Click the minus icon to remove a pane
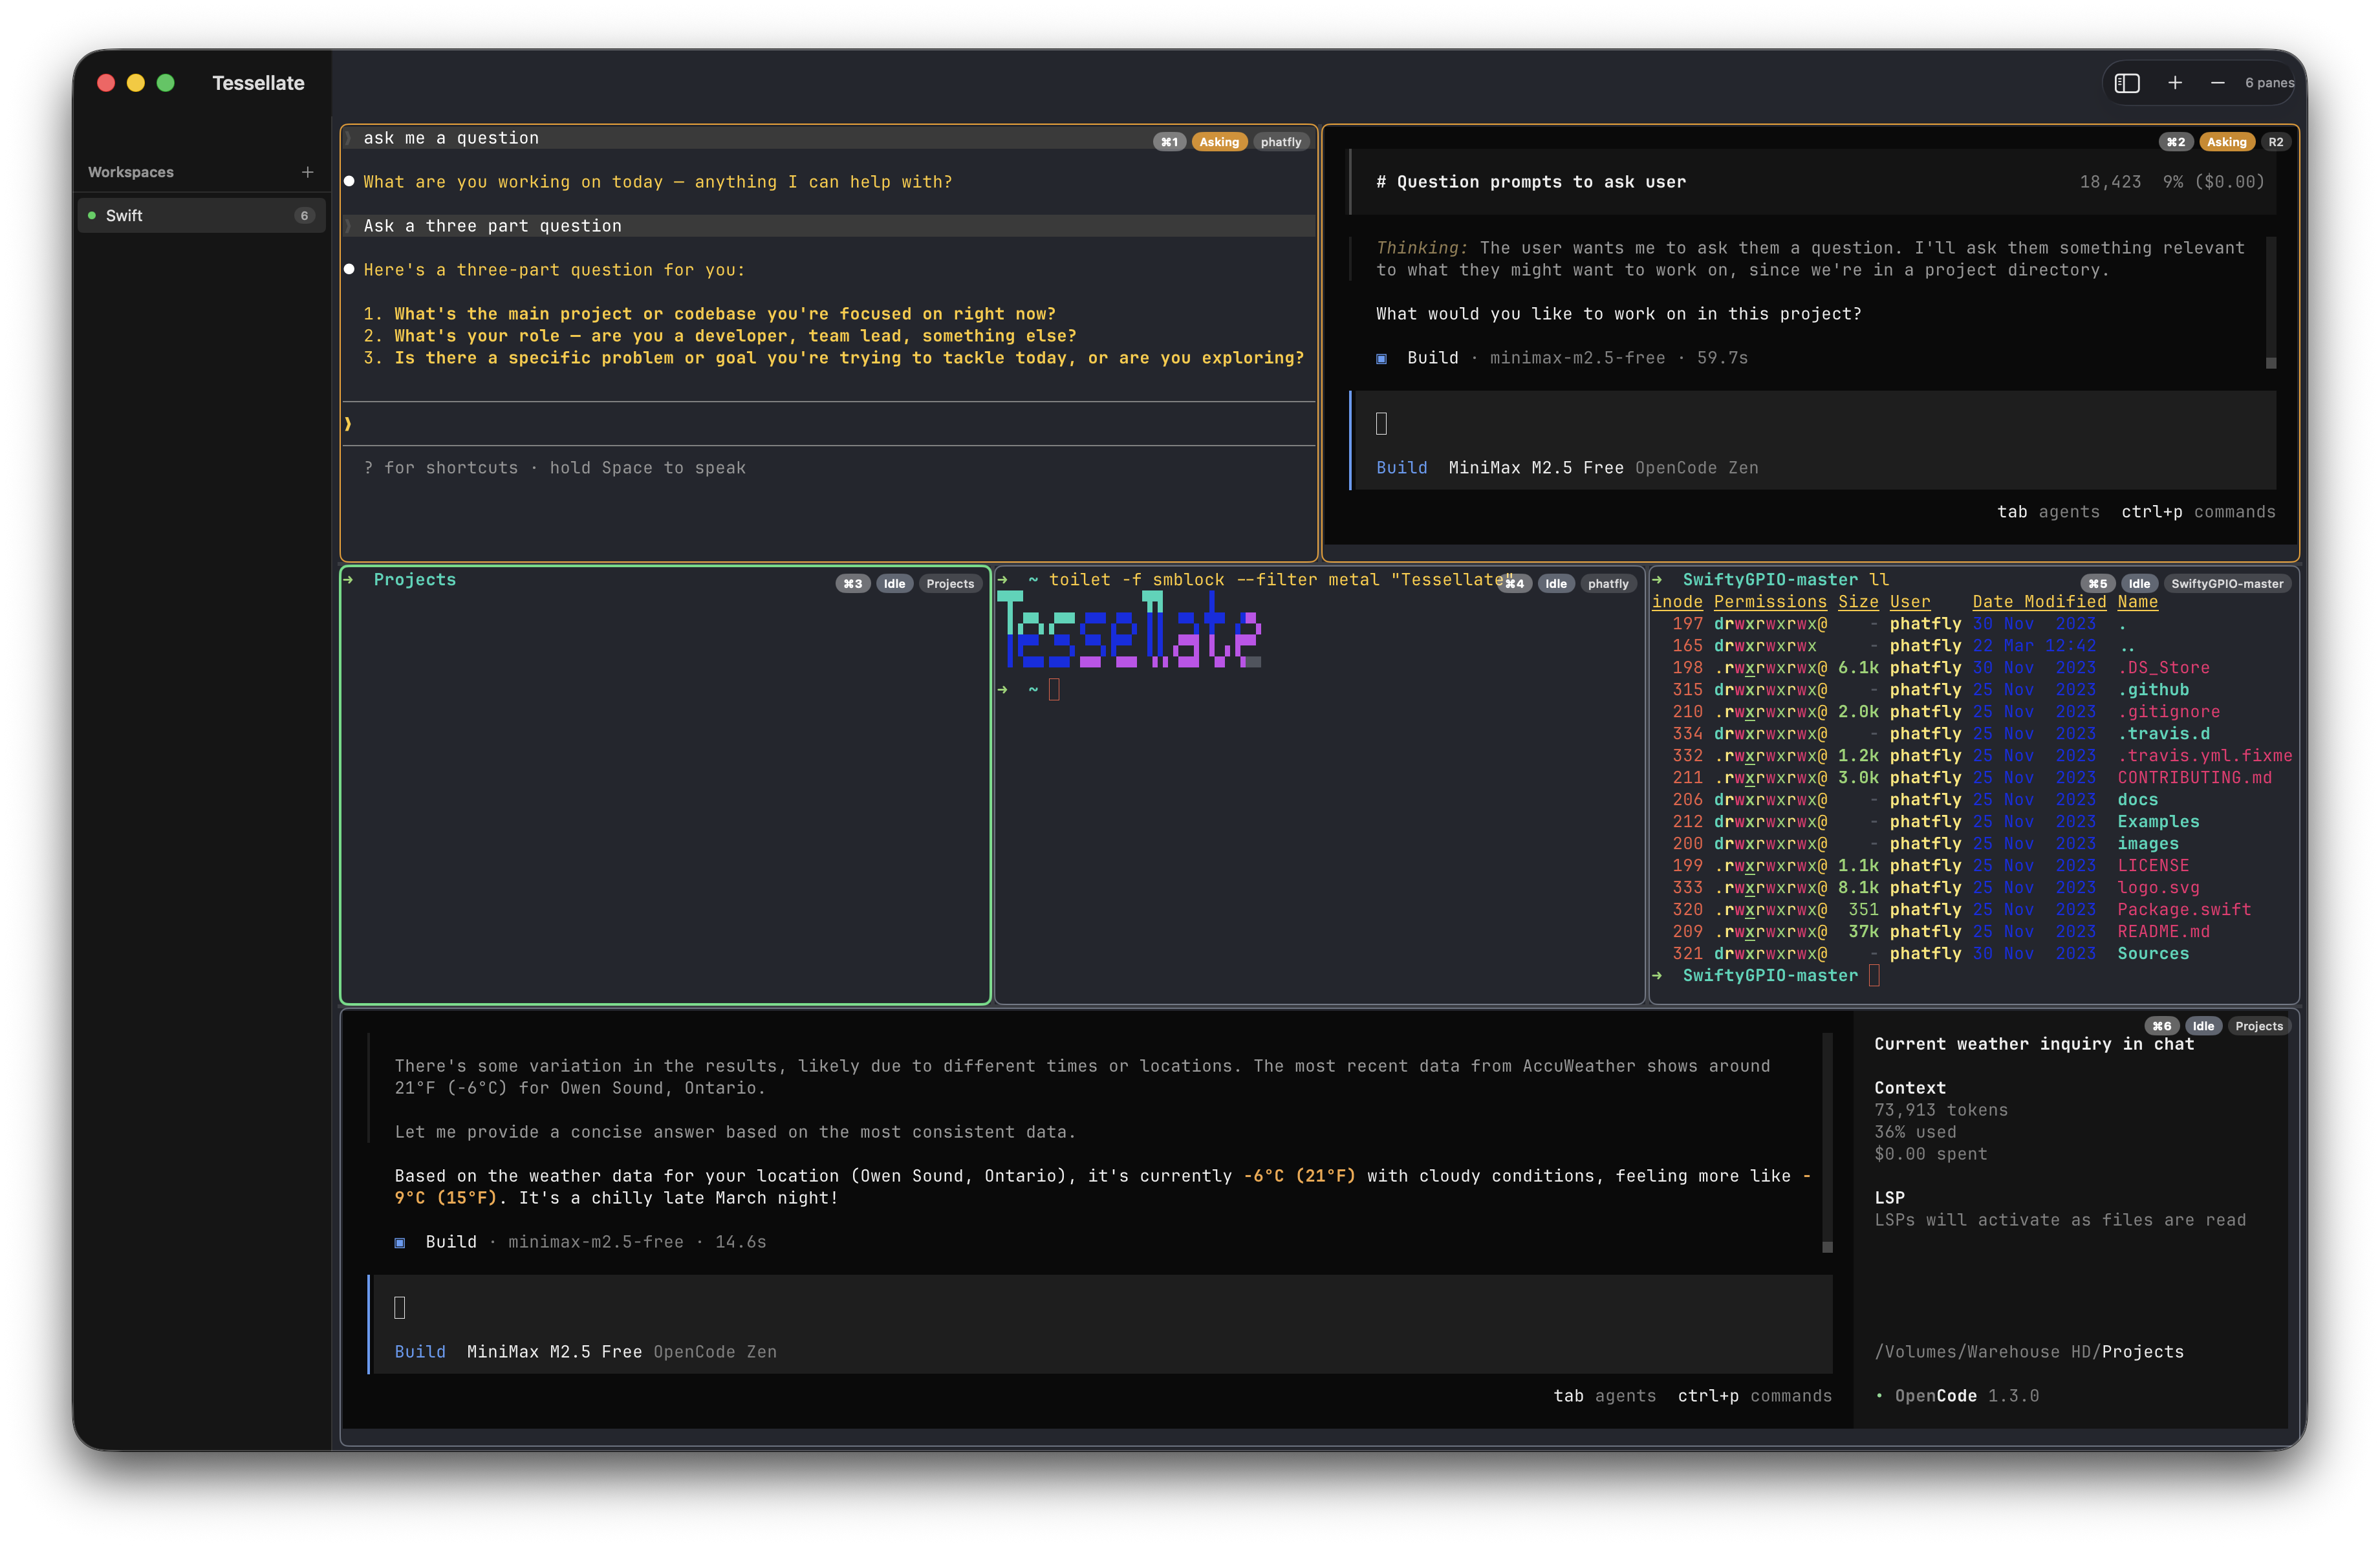The height and width of the screenshot is (1547, 2380). pyautogui.click(x=2217, y=83)
